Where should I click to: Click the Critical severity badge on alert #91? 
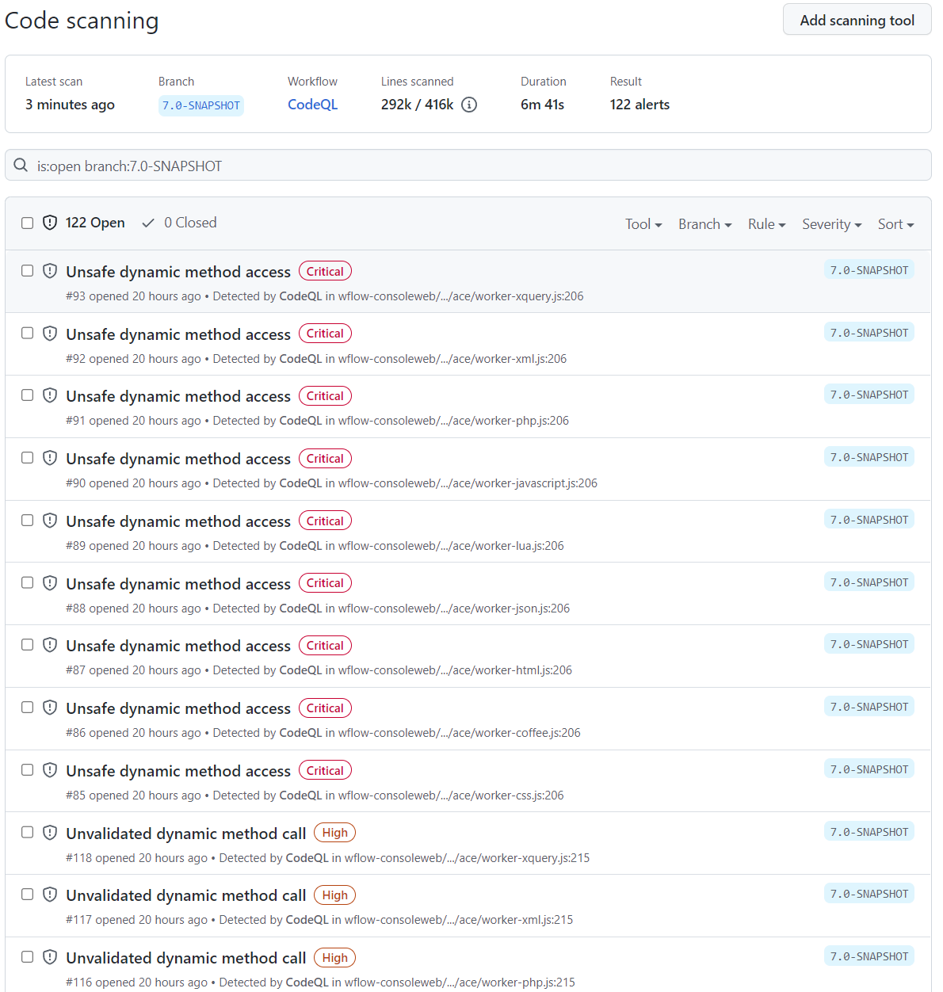(325, 395)
